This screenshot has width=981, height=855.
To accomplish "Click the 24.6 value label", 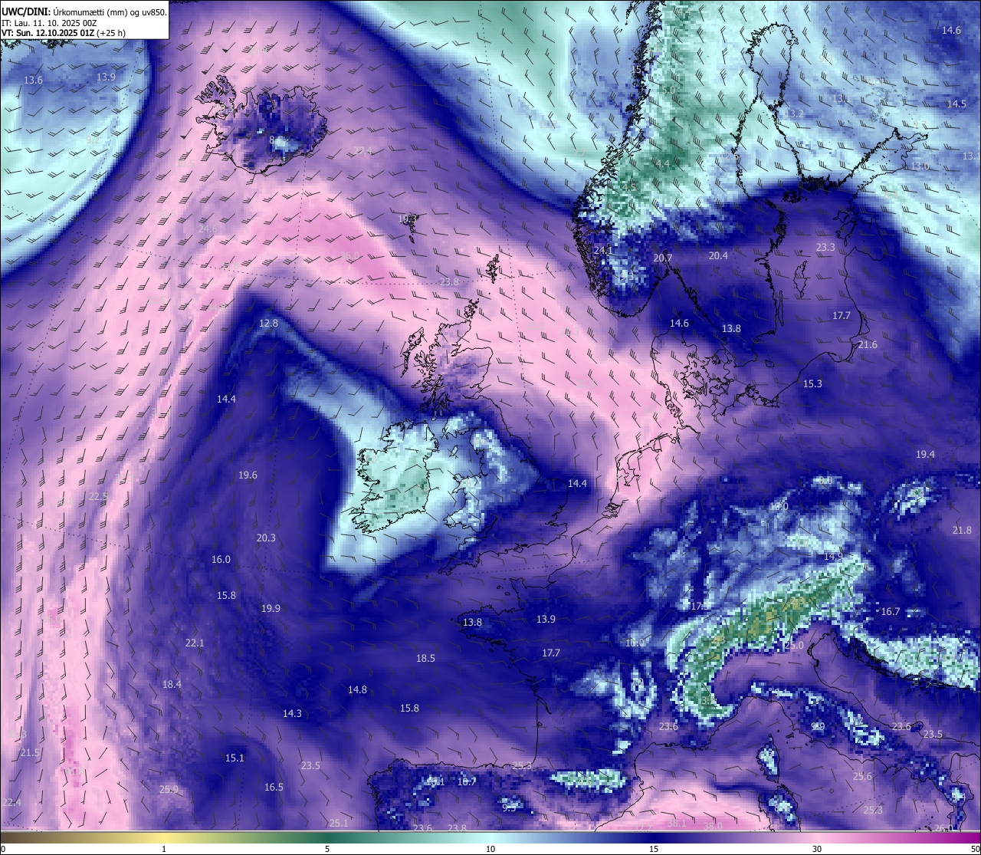I will (208, 229).
